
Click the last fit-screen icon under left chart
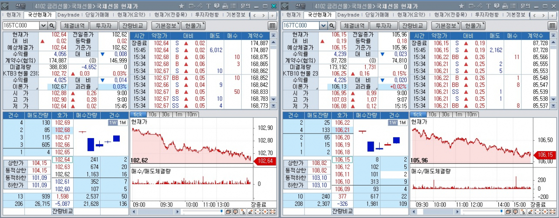(273, 212)
